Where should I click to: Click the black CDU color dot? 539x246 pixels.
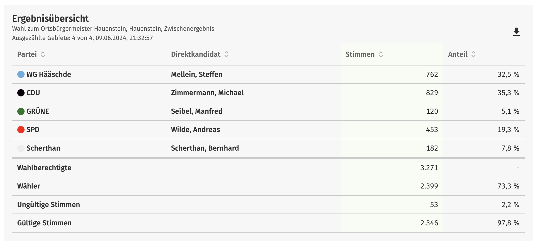tap(21, 93)
